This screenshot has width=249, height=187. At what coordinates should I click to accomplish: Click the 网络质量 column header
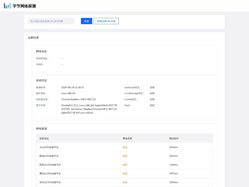pos(127,138)
